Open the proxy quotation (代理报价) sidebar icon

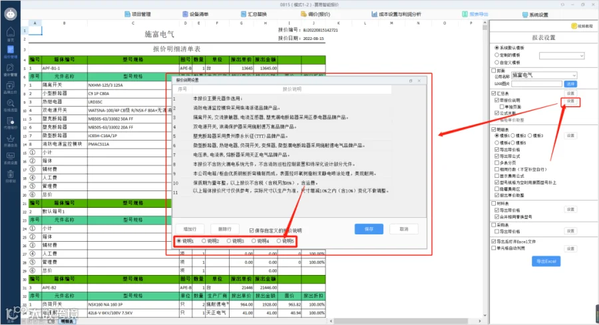click(10, 121)
